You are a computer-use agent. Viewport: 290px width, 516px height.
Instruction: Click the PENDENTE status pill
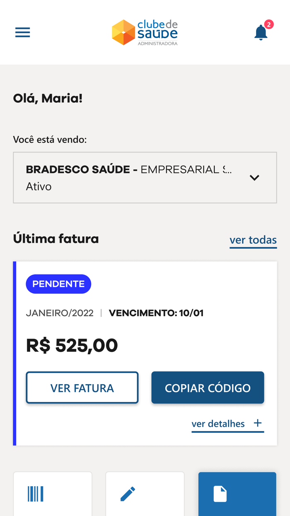click(x=58, y=284)
